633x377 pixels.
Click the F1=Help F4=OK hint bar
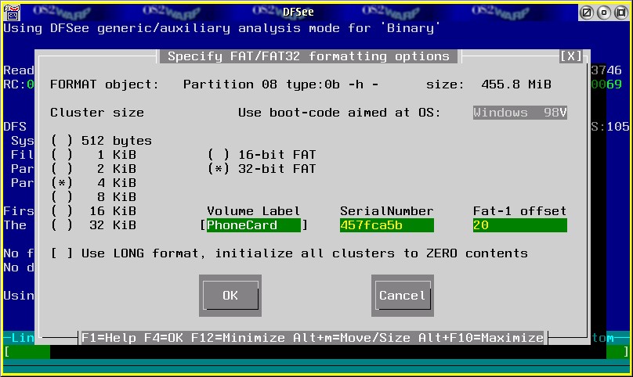pos(313,337)
